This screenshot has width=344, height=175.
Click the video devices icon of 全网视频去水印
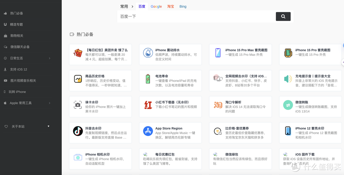[x=218, y=78]
